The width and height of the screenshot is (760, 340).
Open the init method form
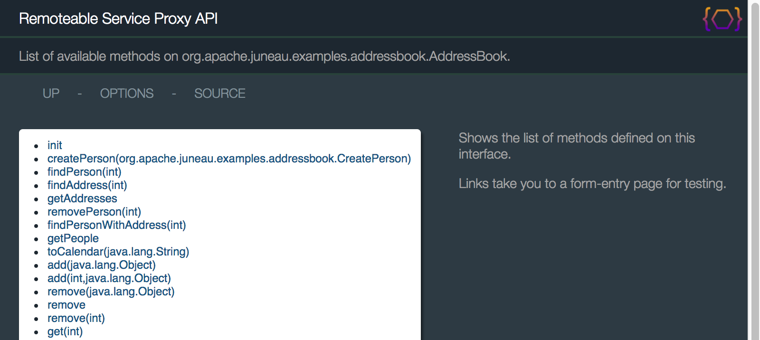tap(54, 145)
